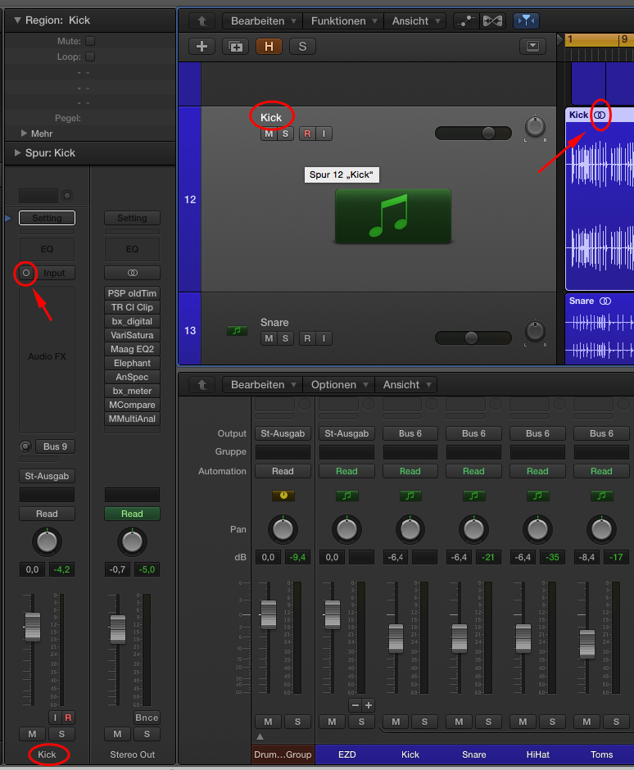Toggle red R record button on inspector Kick strip
Screen dimensions: 634x770
68,718
